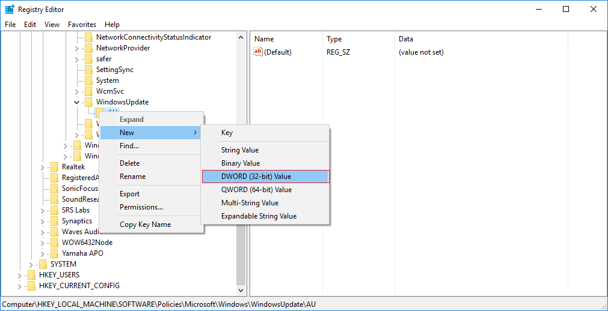The image size is (608, 311).
Task: Select the SettingSync key in tree
Action: (114, 70)
